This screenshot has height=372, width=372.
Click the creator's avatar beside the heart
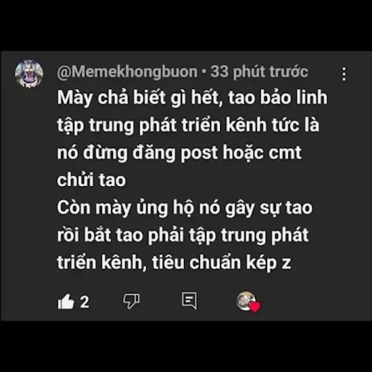pos(246,300)
